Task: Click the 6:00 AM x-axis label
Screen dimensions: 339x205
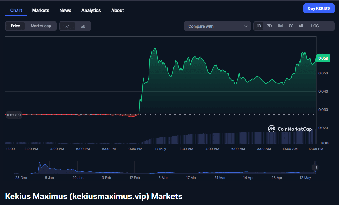Action: click(x=238, y=149)
